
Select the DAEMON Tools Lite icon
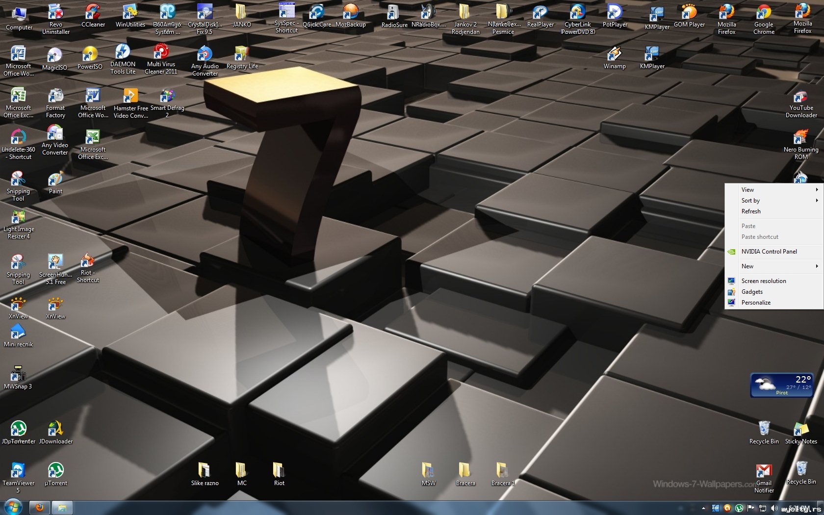point(123,57)
